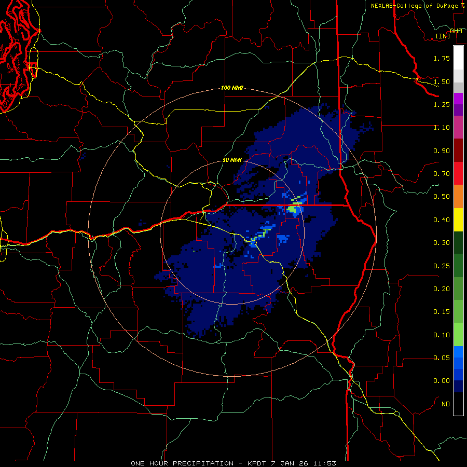Click the 0.20 legend value
Image resolution: width=467 pixels, height=467 pixels.
442,289
